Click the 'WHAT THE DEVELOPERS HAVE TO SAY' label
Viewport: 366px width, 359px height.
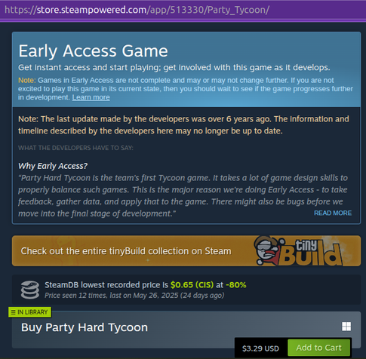pyautogui.click(x=75, y=148)
